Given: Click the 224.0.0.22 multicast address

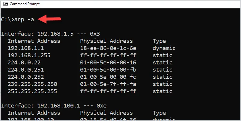Looking at the screenshot, I should pyautogui.click(x=24, y=63).
